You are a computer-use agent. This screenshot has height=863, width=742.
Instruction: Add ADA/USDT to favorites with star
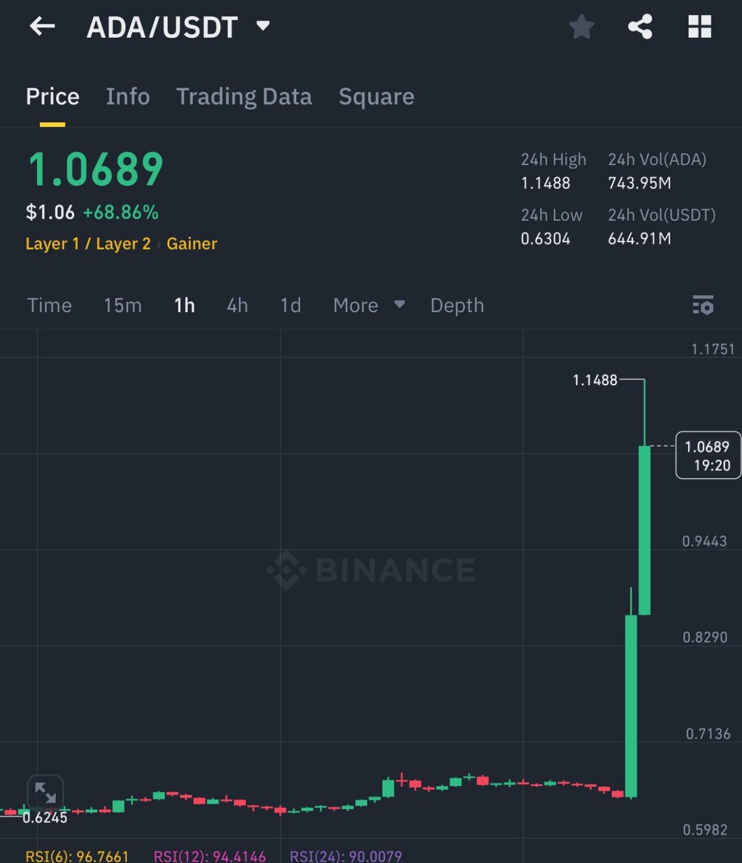pyautogui.click(x=581, y=27)
